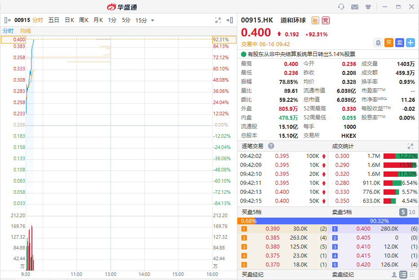Screen dimensions: 419x280
Task: Switch to 日K chart tab
Action: 69,20
